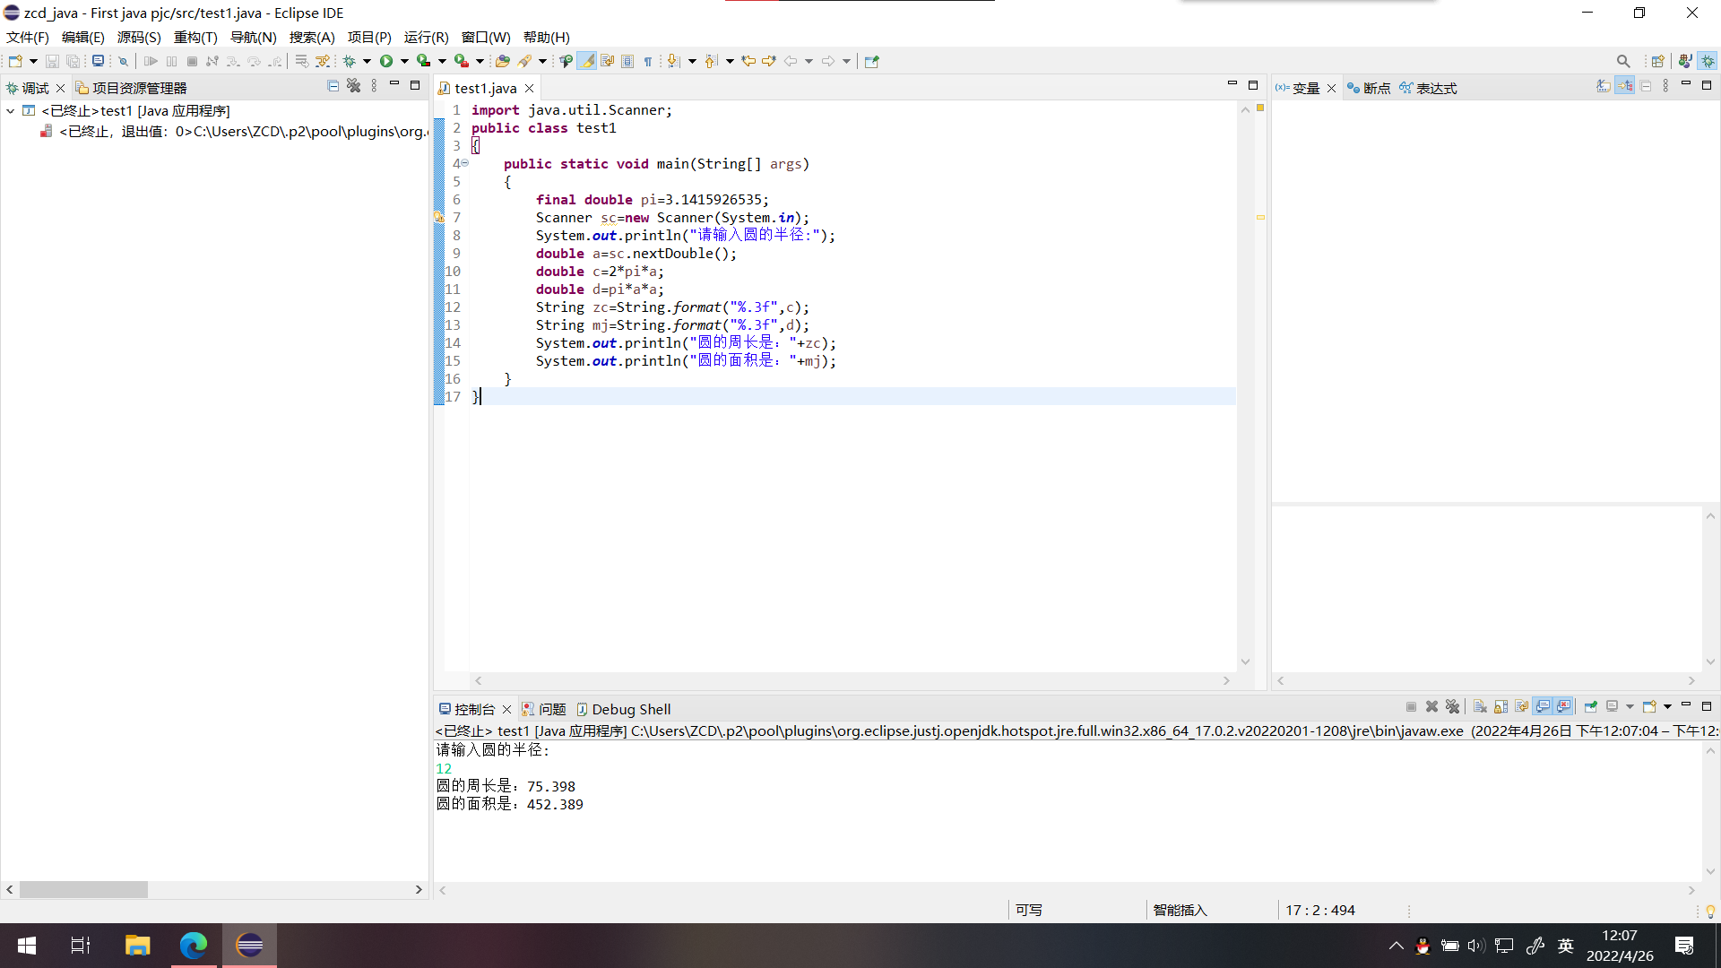Switch to the Debug Shell tab
This screenshot has width=1721, height=968.
[630, 709]
